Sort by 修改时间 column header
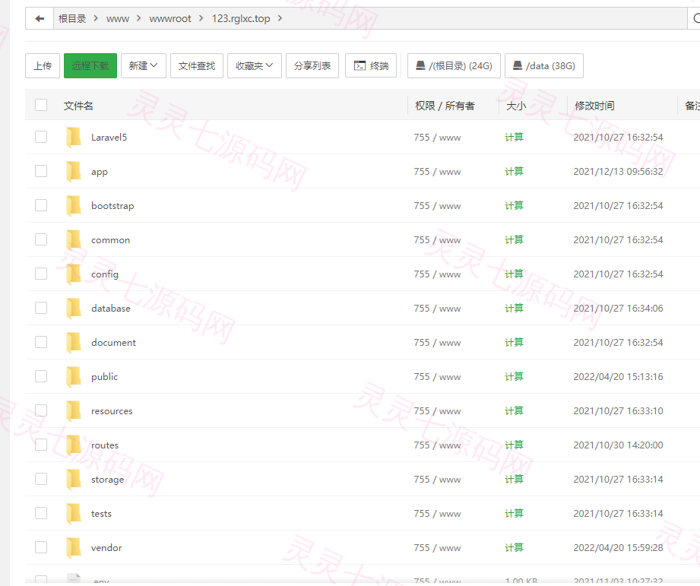This screenshot has width=700, height=586. tap(594, 106)
